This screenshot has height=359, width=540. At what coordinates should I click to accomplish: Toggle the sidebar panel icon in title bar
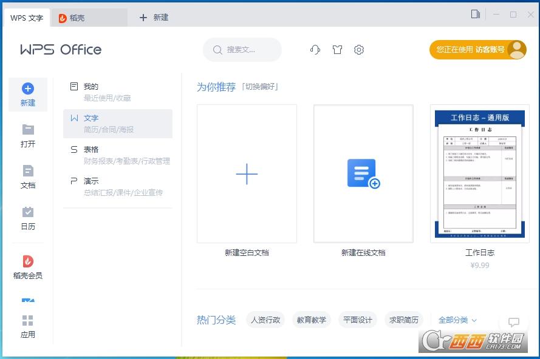tap(476, 14)
